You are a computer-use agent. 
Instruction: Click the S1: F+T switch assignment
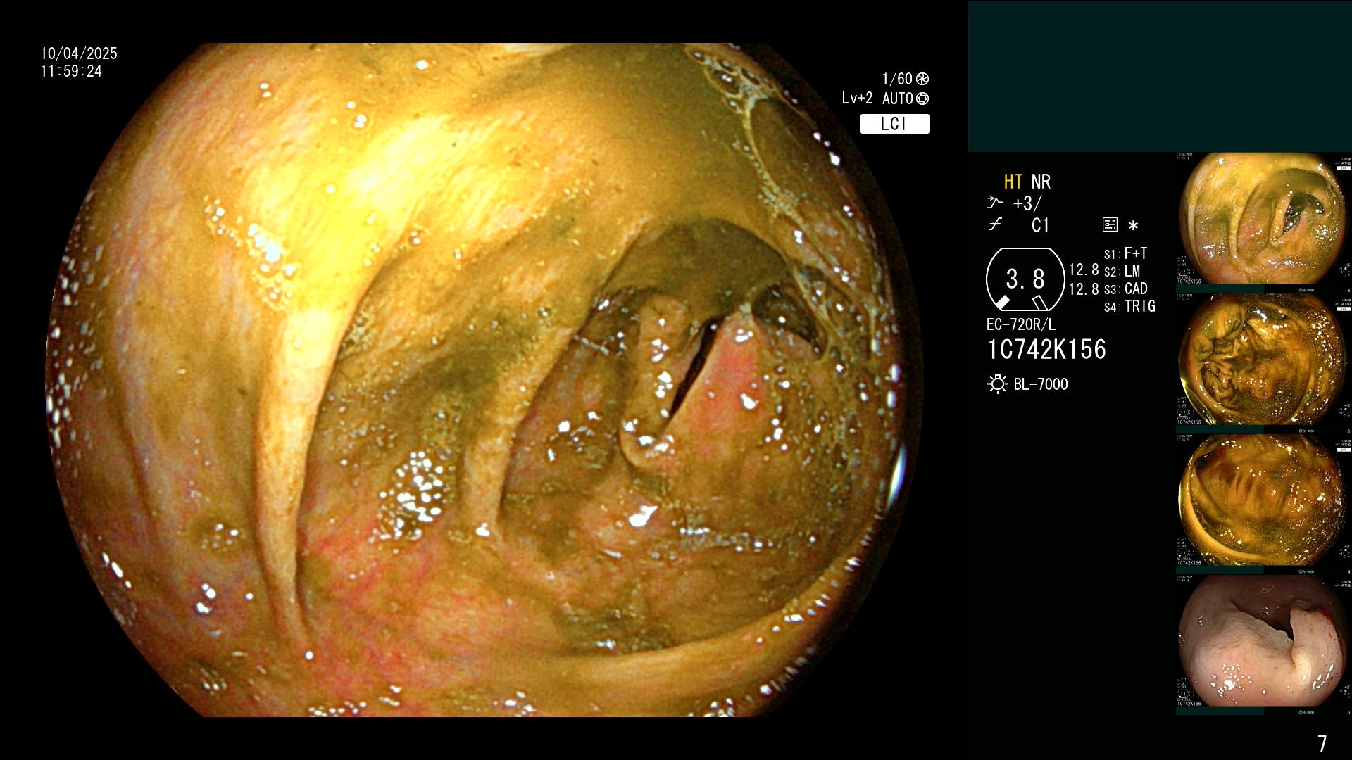[1125, 253]
